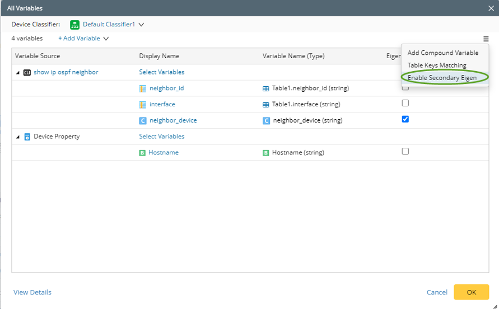Screen dimensions: 499x309
Task: Click the Device Property source icon
Action: point(27,137)
